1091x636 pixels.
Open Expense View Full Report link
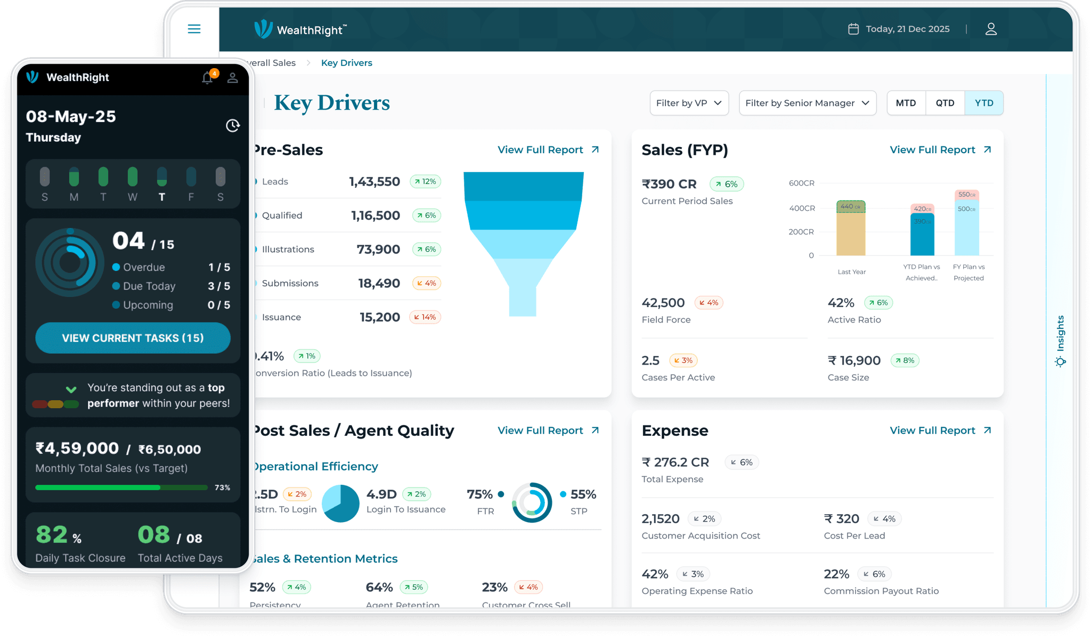point(941,430)
